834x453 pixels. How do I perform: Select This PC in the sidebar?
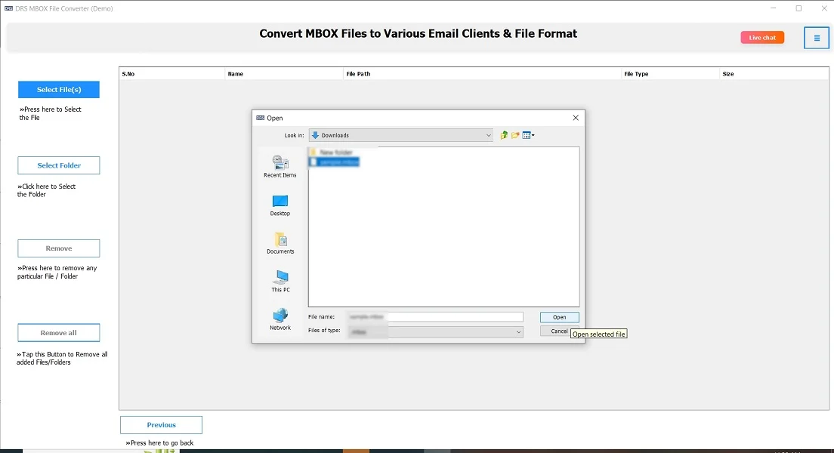pos(280,281)
